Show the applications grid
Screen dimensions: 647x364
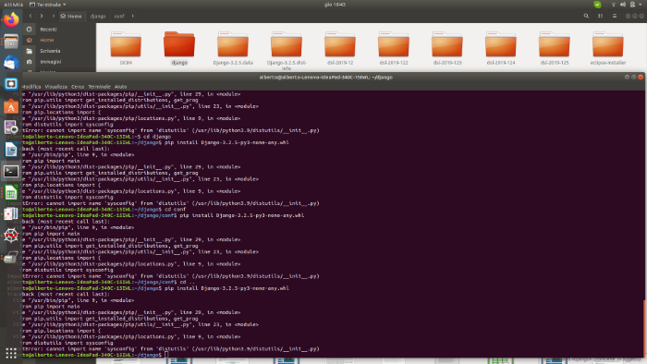11,353
